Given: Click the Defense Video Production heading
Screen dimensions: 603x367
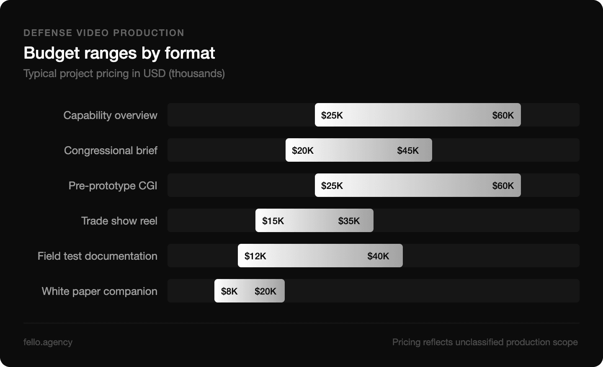Looking at the screenshot, I should tap(104, 33).
